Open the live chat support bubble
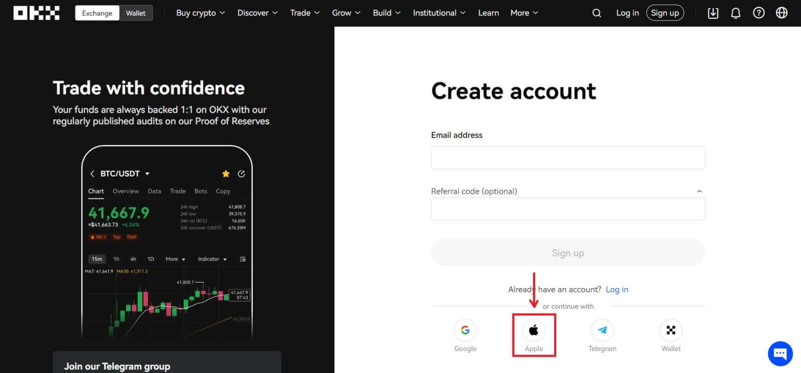 click(780, 353)
